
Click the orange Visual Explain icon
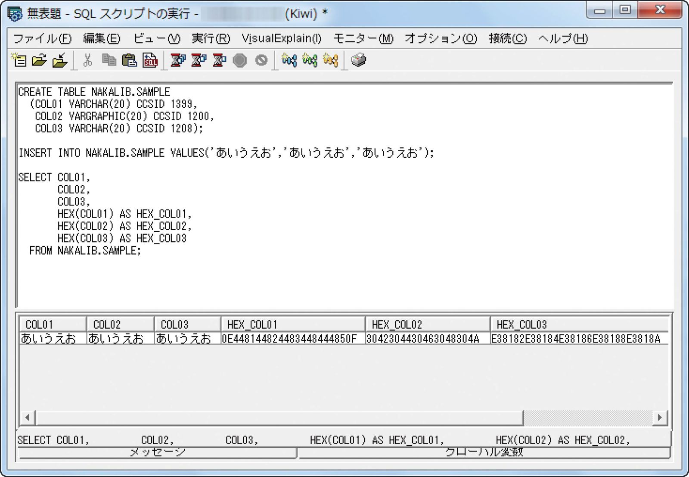[330, 60]
